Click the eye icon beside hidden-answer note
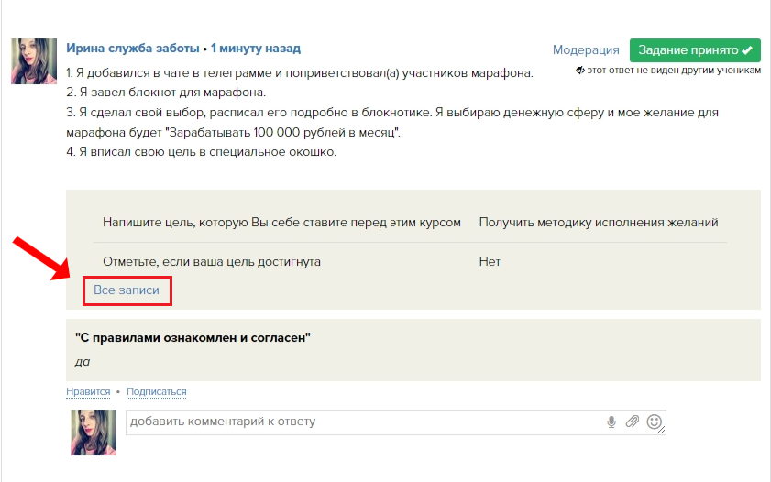 click(x=580, y=71)
